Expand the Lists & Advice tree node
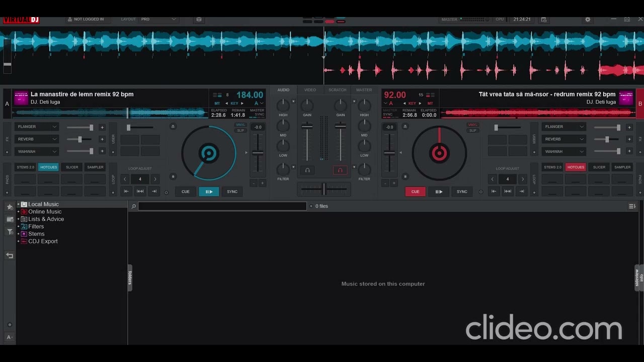Viewport: 644px width, 362px height. coord(18,219)
